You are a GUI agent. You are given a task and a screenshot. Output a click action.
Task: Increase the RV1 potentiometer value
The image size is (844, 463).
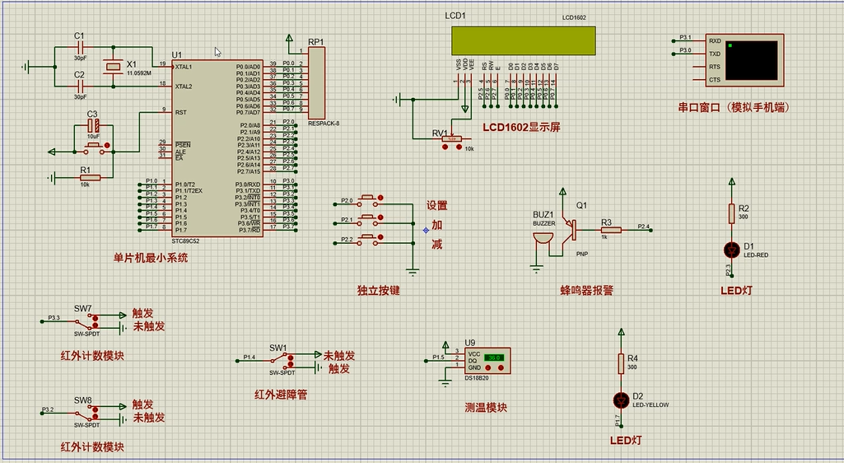pos(458,147)
